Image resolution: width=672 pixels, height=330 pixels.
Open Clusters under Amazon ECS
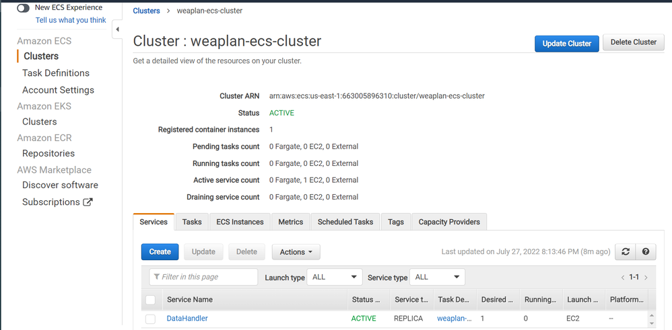[x=41, y=56]
